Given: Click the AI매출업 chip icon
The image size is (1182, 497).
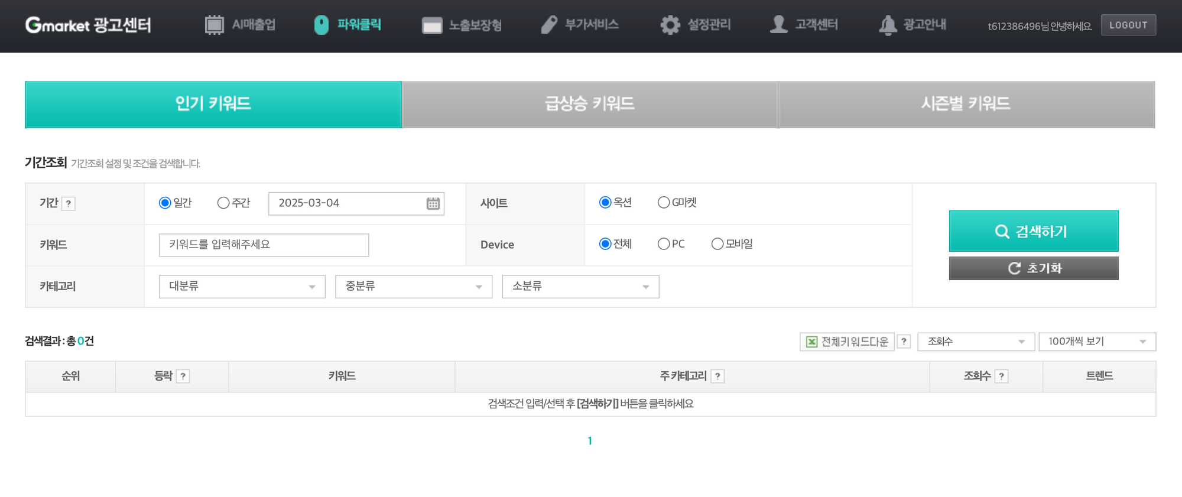Looking at the screenshot, I should coord(214,25).
